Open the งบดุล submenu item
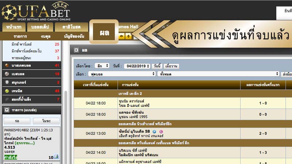The width and height of the screenshot is (292, 164). [46, 36]
